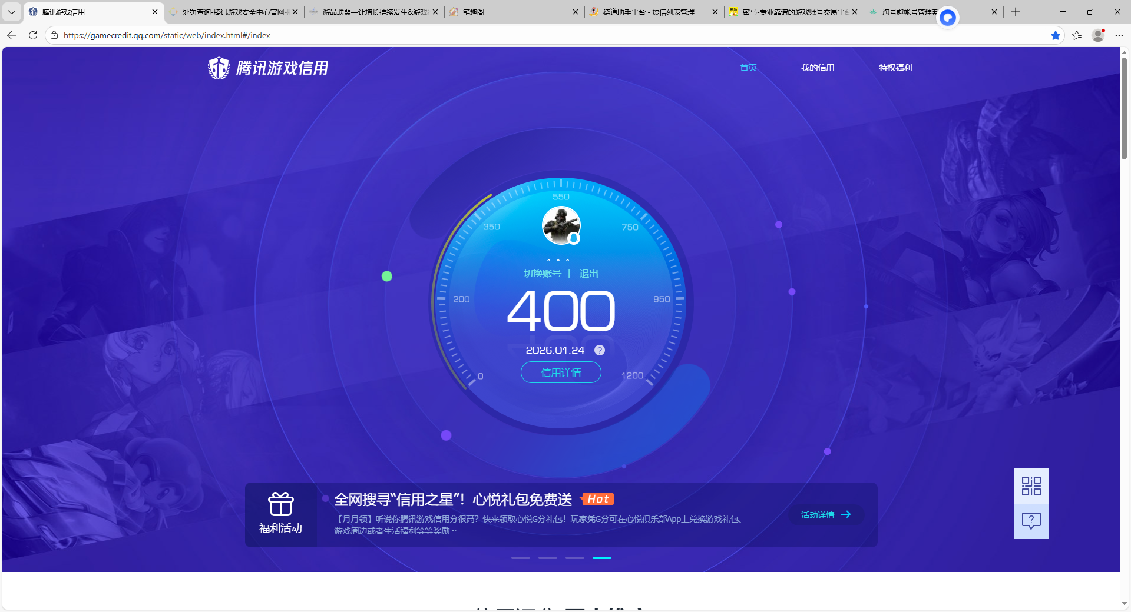Open the browser tab search dropdown
The height and width of the screenshot is (612, 1131).
tap(11, 12)
